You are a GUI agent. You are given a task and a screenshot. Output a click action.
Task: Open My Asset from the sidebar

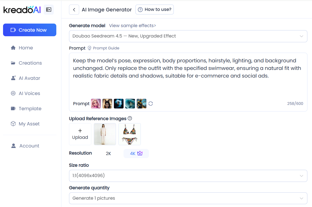(29, 124)
